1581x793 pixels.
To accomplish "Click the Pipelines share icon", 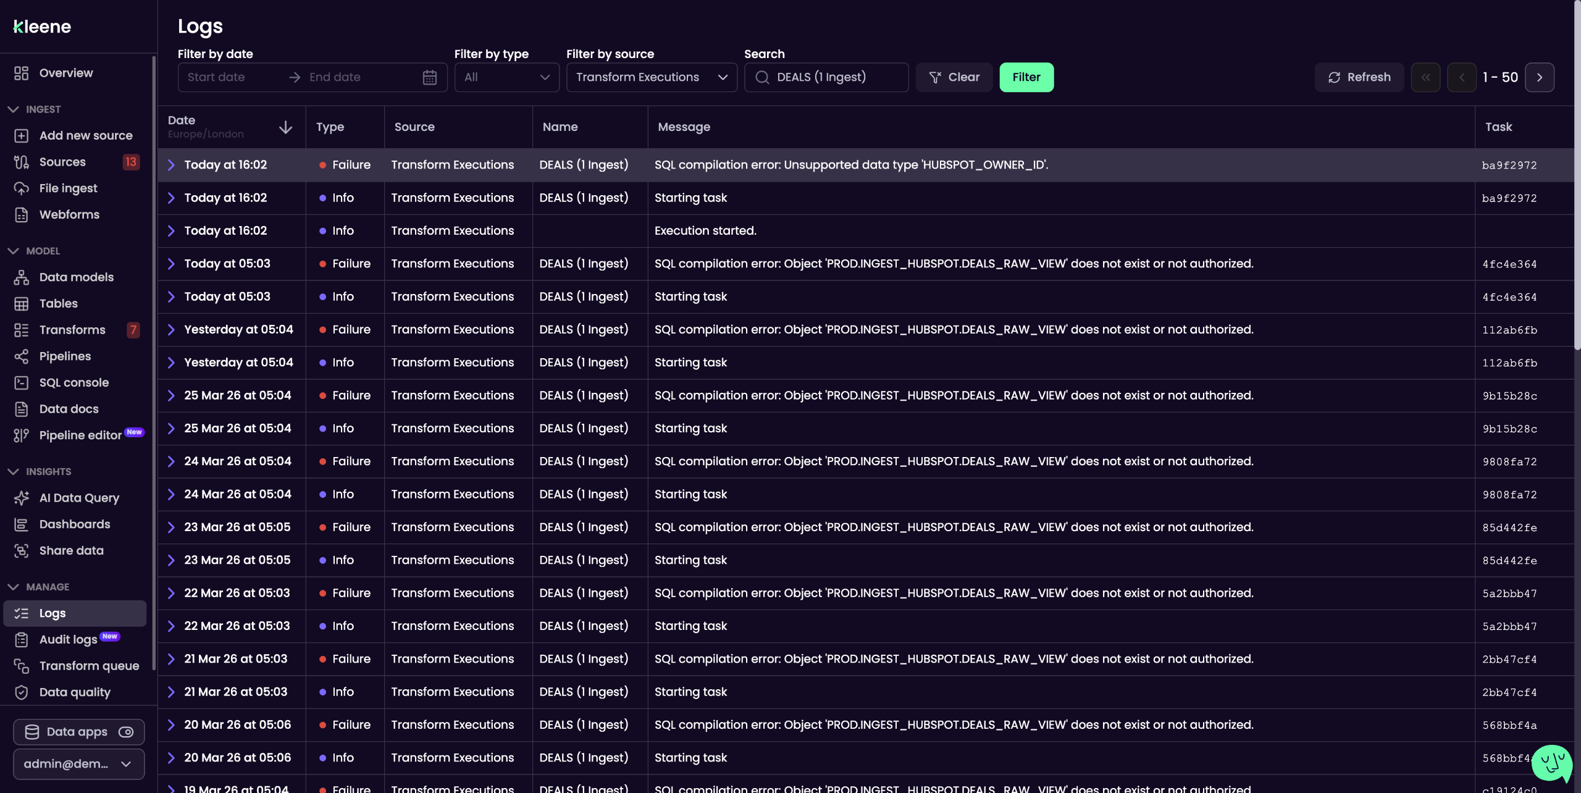I will tap(22, 356).
